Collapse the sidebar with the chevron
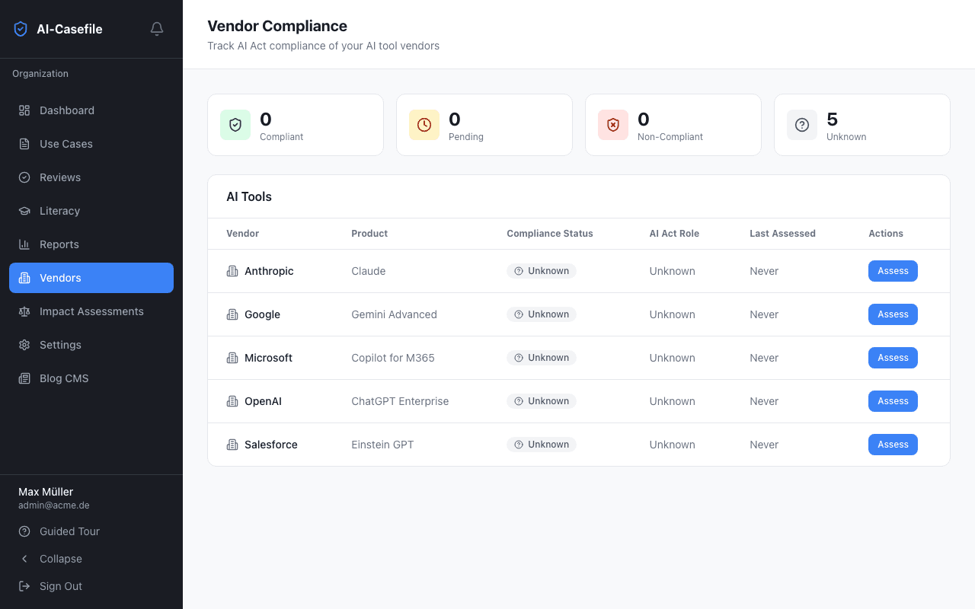The image size is (975, 609). click(x=23, y=559)
